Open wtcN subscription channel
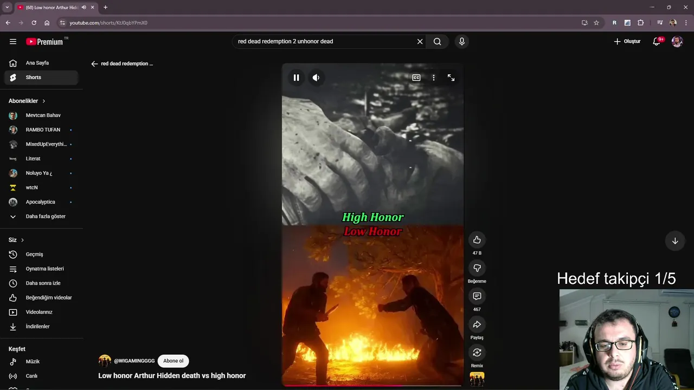 pyautogui.click(x=41, y=187)
